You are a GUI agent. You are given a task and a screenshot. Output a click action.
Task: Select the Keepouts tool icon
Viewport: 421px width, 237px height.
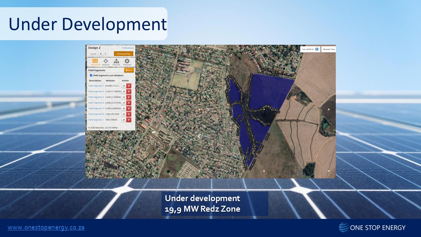coord(106,62)
